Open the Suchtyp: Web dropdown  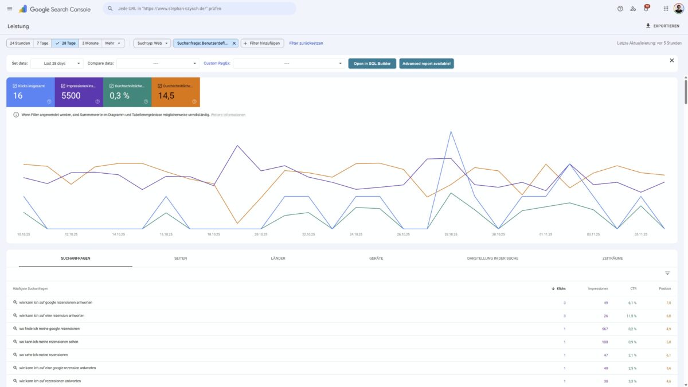click(153, 43)
